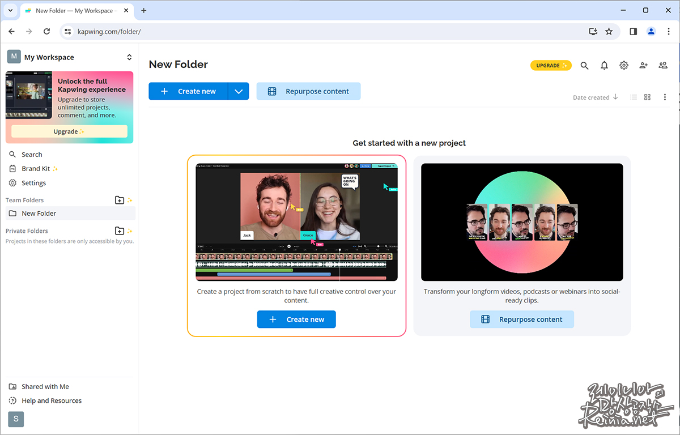Image resolution: width=680 pixels, height=435 pixels.
Task: Close the New Folder browser tab
Action: [126, 11]
